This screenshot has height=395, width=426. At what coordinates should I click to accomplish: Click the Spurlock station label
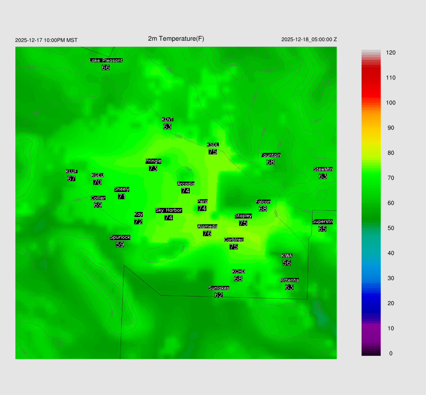(x=120, y=237)
